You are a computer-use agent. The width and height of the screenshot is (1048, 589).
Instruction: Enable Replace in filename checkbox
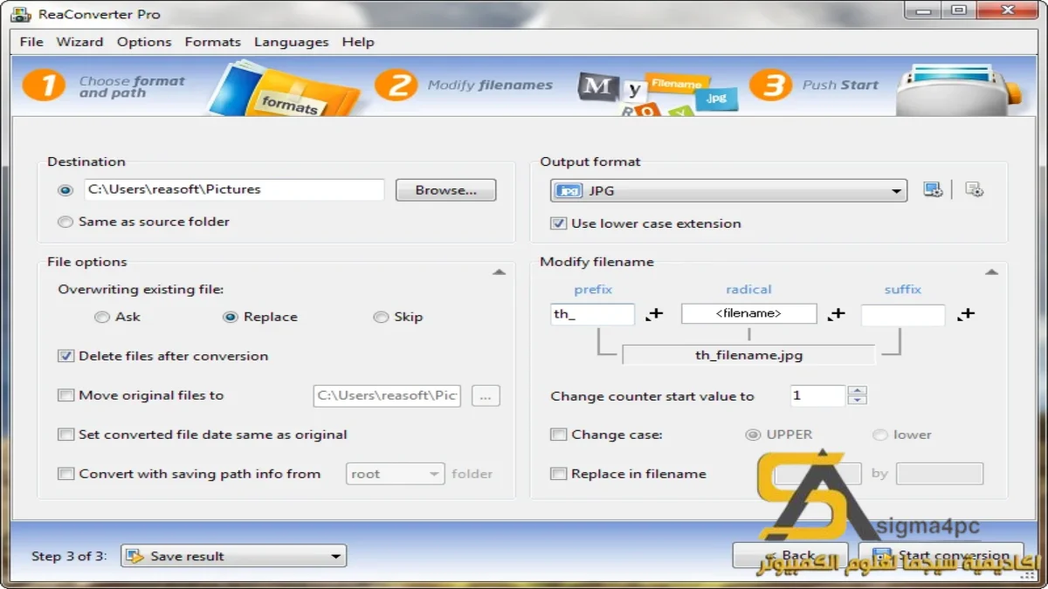(x=558, y=474)
